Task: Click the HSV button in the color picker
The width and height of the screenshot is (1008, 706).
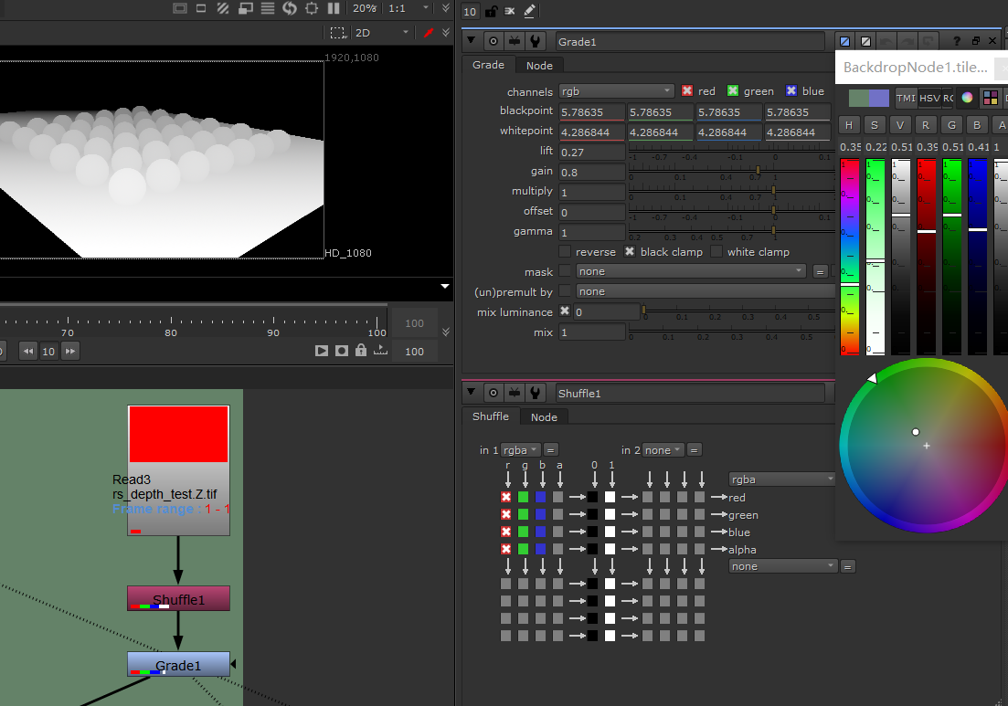Action: 929,98
